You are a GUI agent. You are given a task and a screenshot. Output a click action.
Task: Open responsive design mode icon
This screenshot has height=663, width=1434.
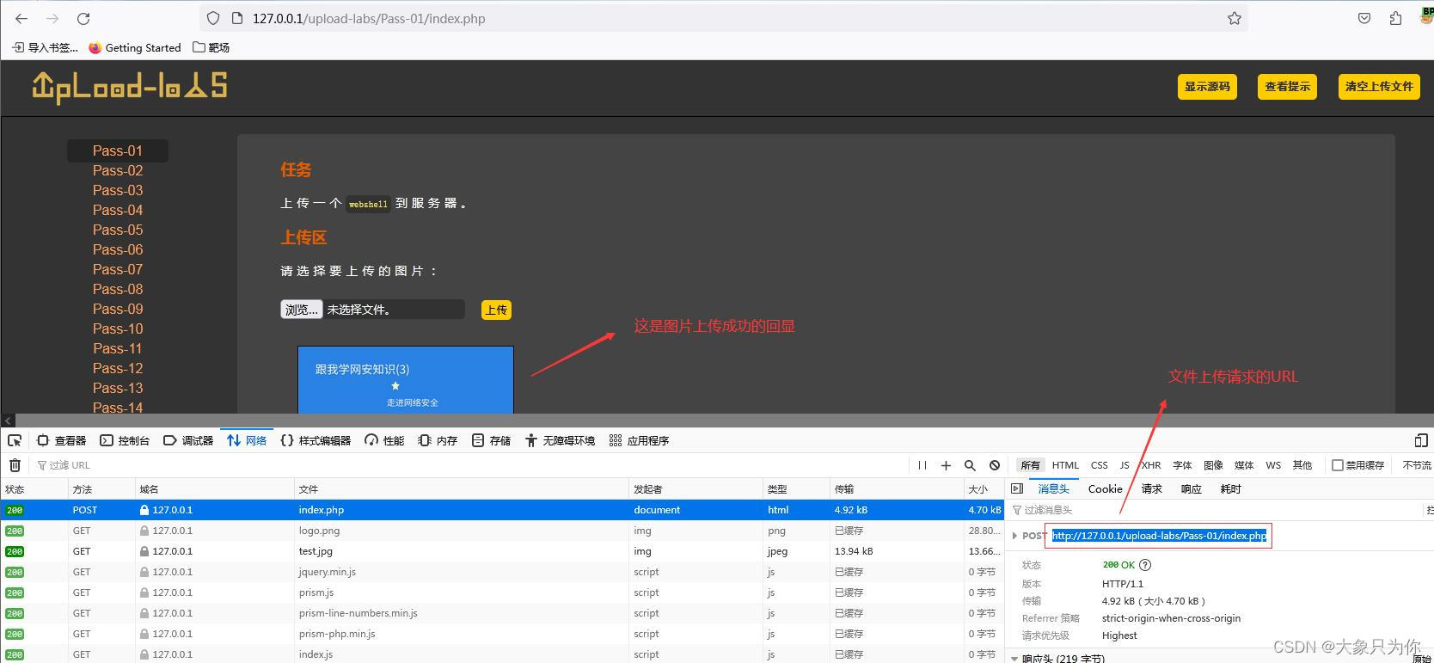1421,440
